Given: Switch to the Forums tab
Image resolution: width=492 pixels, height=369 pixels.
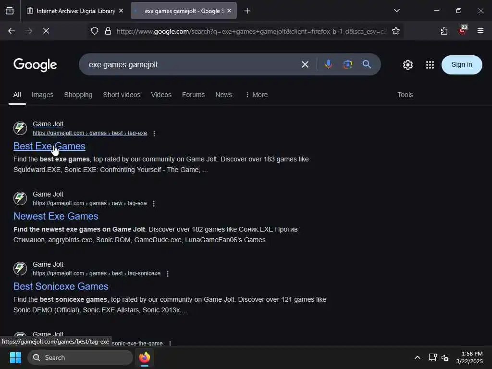Looking at the screenshot, I should pyautogui.click(x=193, y=95).
